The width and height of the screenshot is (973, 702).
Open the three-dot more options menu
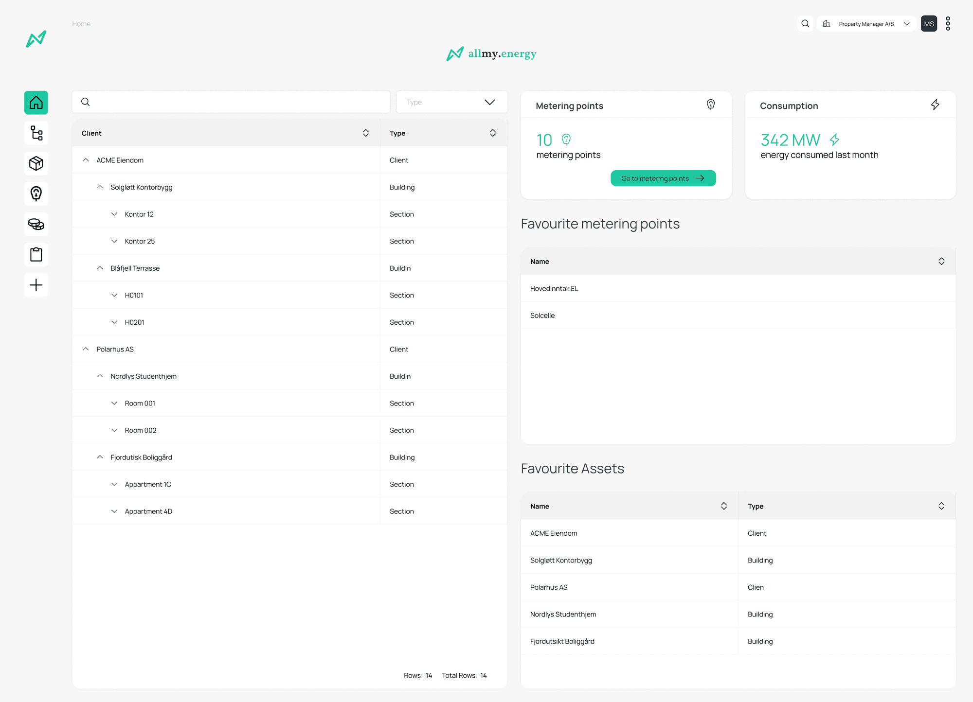(948, 23)
